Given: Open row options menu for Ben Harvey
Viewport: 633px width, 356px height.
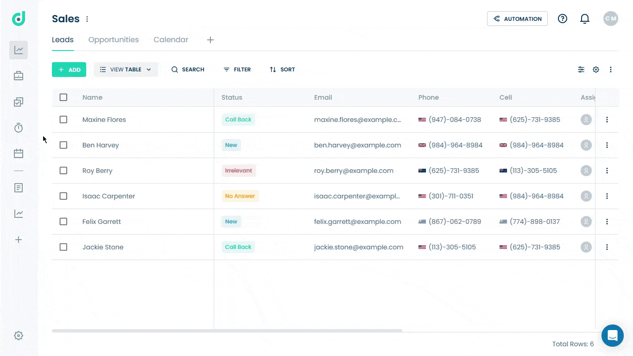Looking at the screenshot, I should click(x=607, y=145).
